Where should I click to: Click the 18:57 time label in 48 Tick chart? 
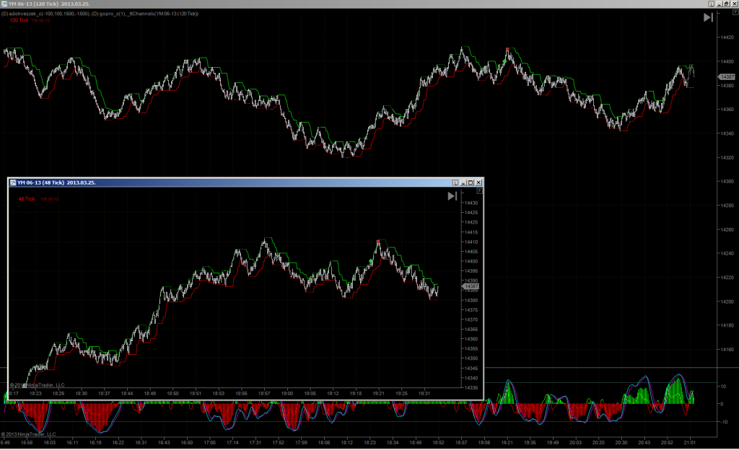[264, 394]
